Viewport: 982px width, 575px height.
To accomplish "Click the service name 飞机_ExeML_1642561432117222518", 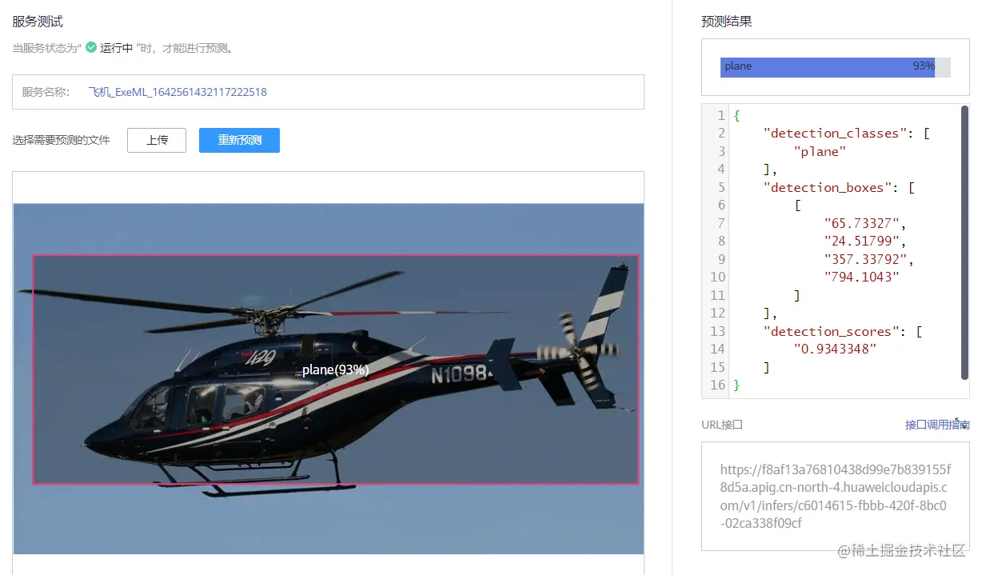I will coord(178,92).
